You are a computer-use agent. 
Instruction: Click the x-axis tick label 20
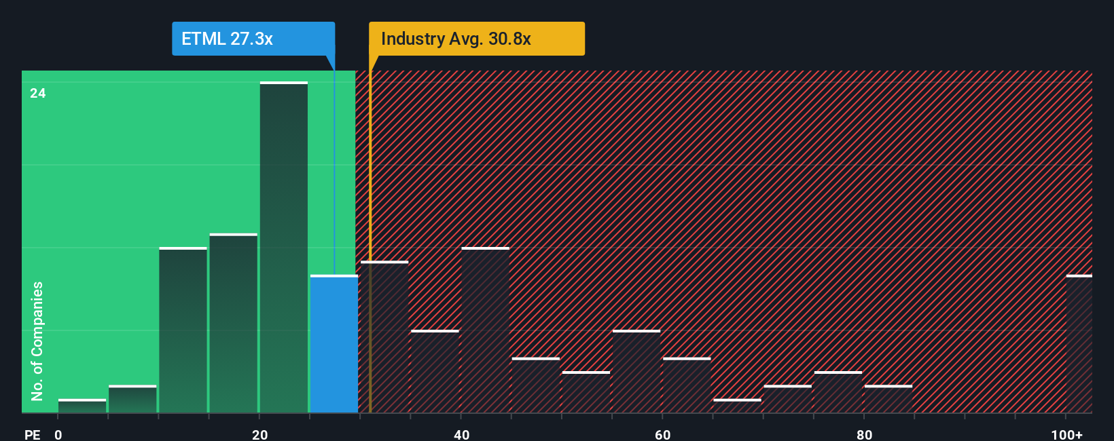tap(259, 435)
